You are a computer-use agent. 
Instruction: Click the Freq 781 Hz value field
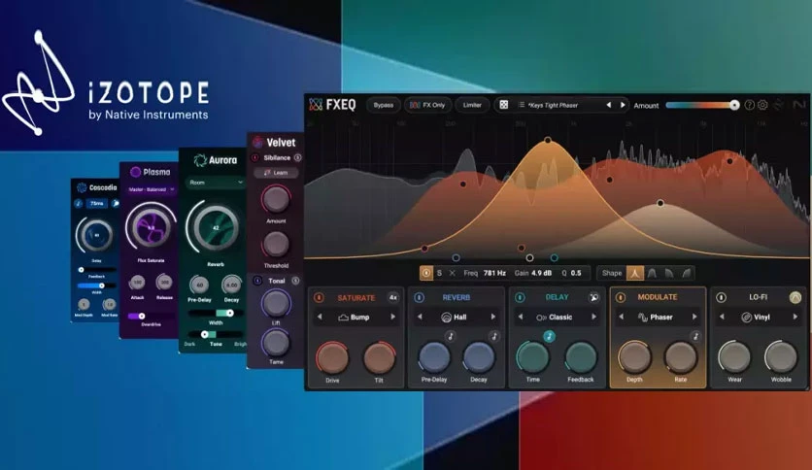494,273
